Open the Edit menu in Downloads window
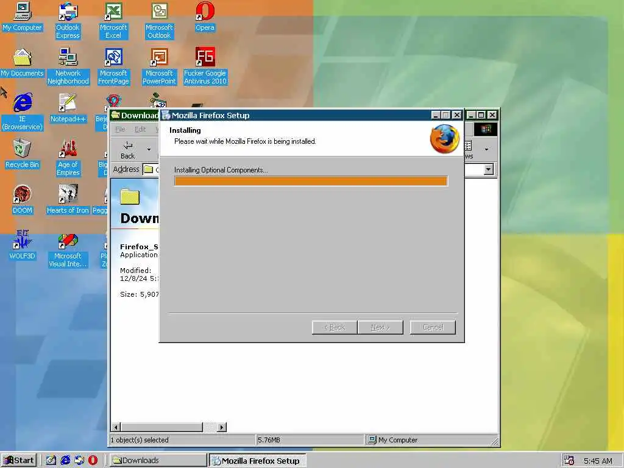624x468 pixels. coord(140,129)
